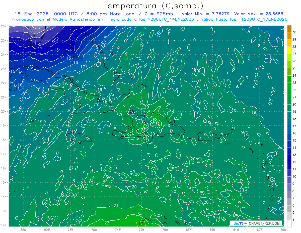The image size is (301, 233).
Task: Click the '72W' longitude axis label
Action: click(141, 229)
